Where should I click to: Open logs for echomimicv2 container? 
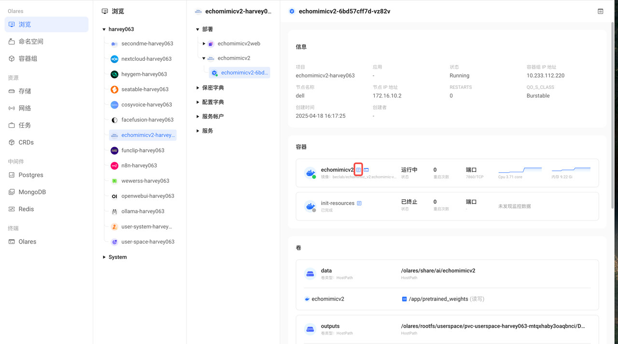[358, 170]
